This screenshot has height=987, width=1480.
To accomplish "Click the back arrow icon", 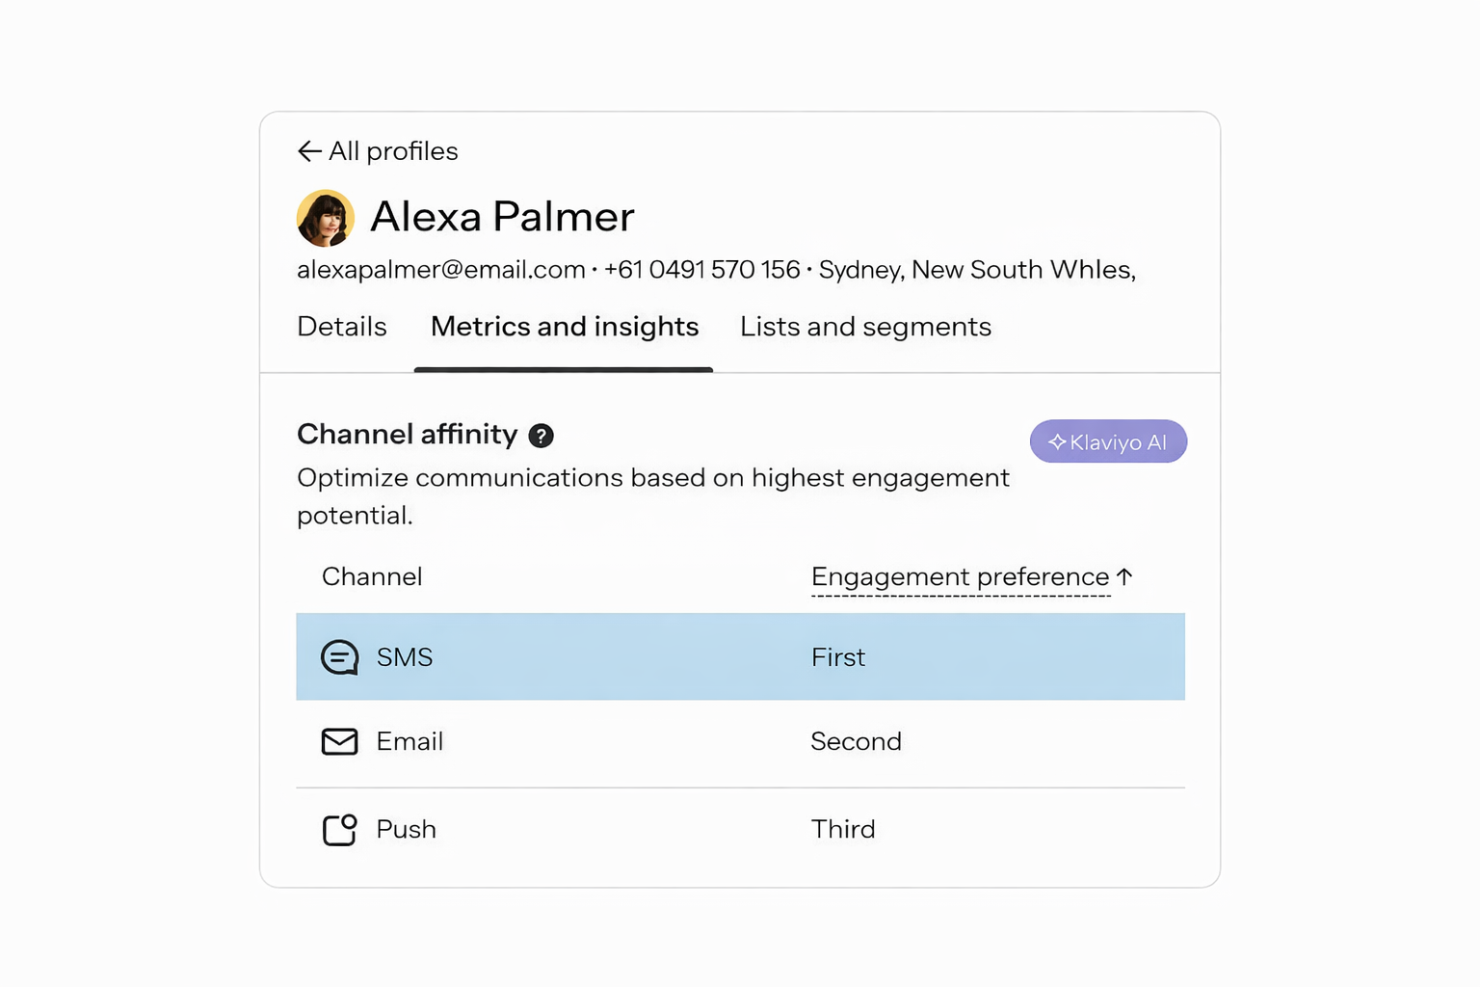I will pos(308,151).
